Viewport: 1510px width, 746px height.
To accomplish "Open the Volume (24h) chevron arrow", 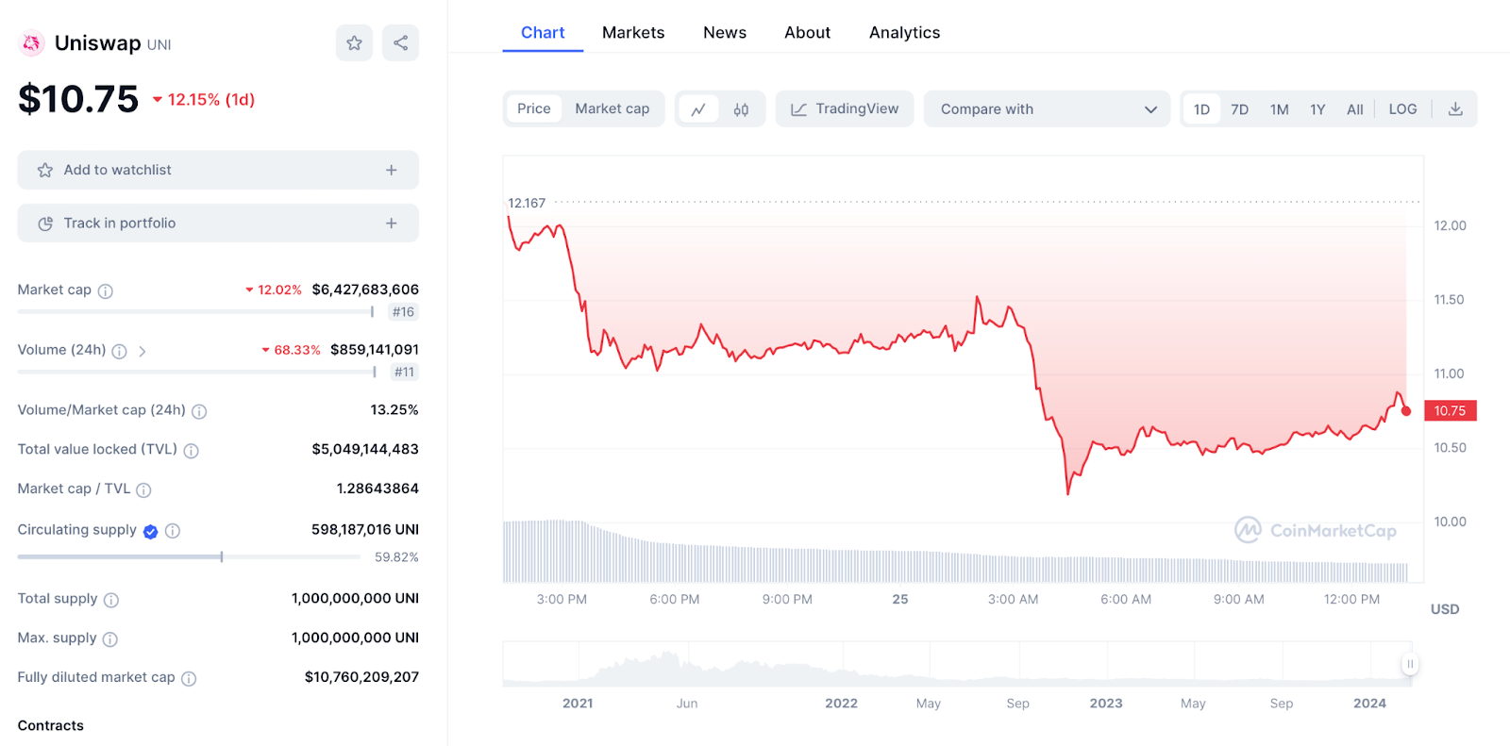I will tap(143, 351).
